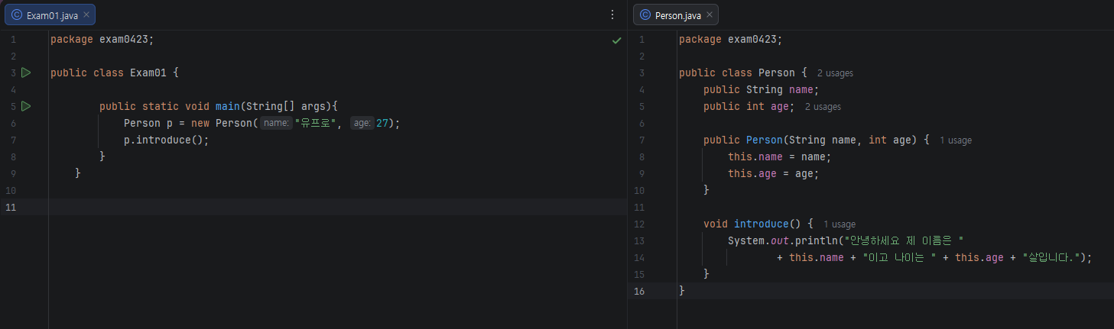This screenshot has width=1114, height=329.
Task: Open '2 usages' hint beside age field
Action: 823,107
